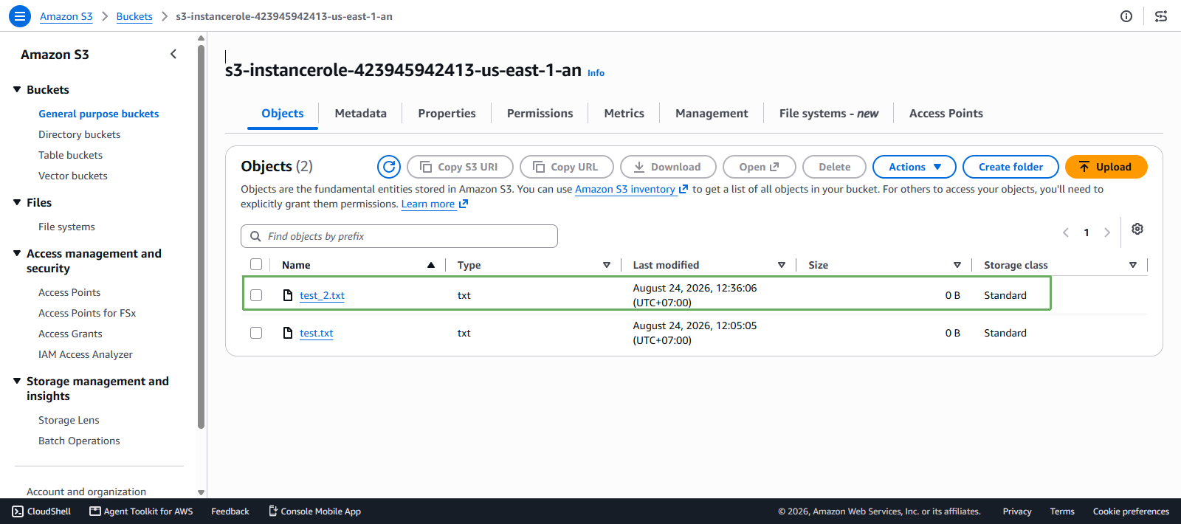Open General purpose buckets

point(99,114)
